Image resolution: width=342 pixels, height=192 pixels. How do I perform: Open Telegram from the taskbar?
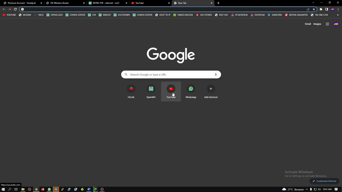56,189
